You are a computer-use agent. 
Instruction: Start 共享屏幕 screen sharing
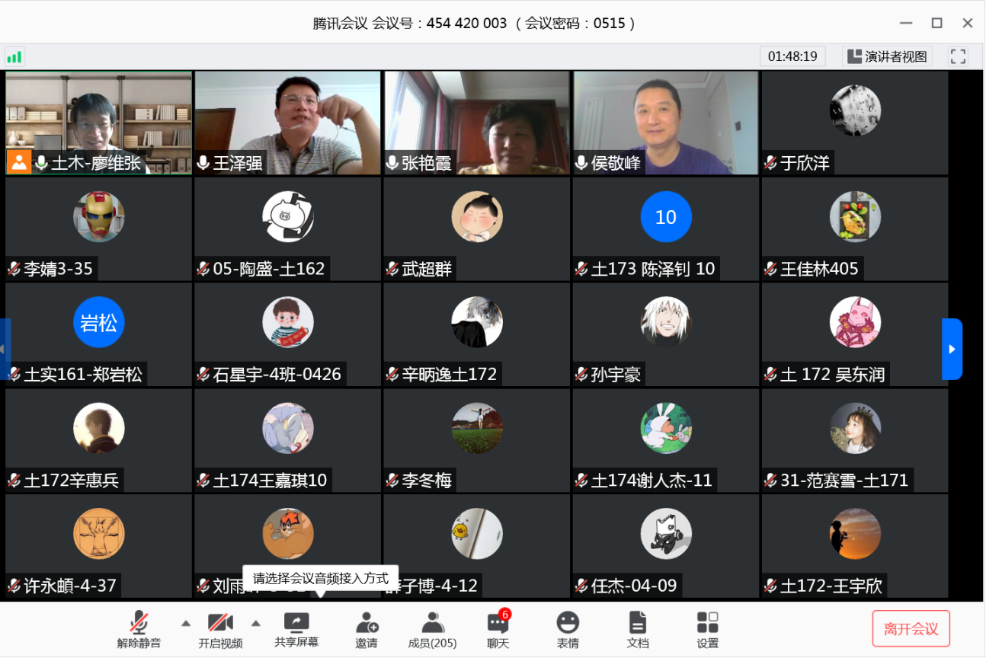[296, 630]
